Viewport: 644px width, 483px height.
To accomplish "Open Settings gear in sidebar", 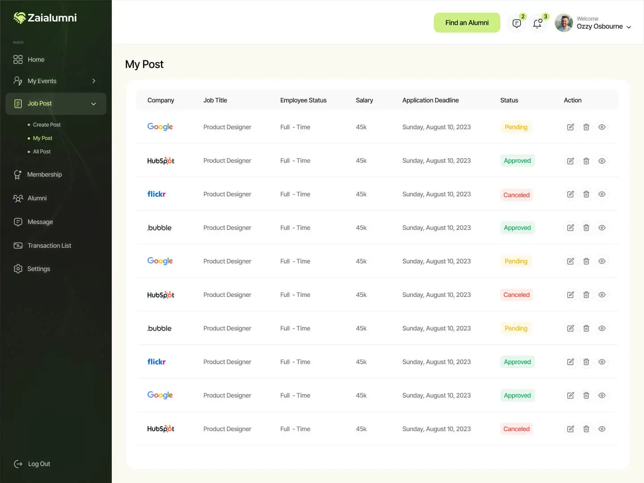I will pyautogui.click(x=18, y=269).
